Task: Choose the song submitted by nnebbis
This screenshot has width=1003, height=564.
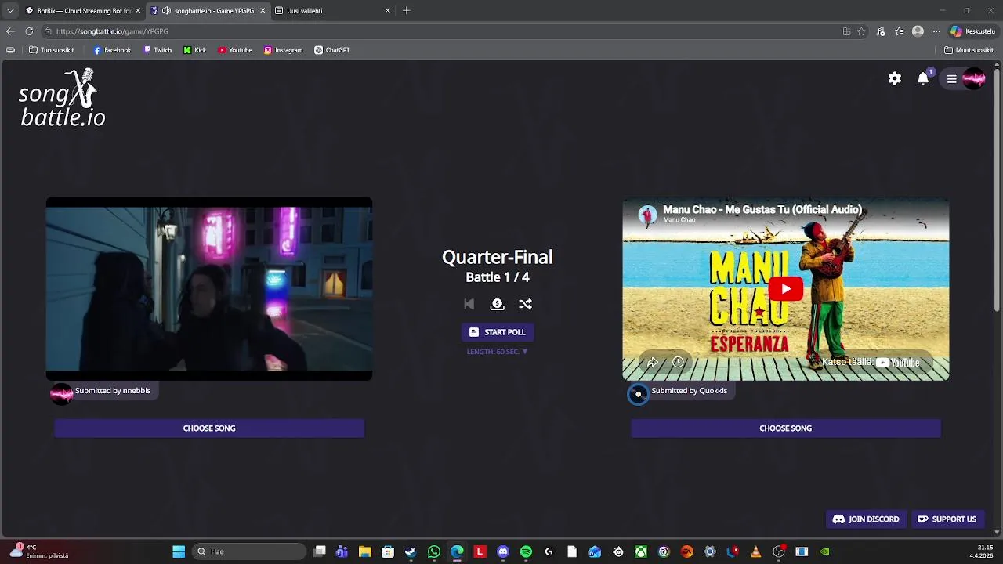Action: (209, 428)
